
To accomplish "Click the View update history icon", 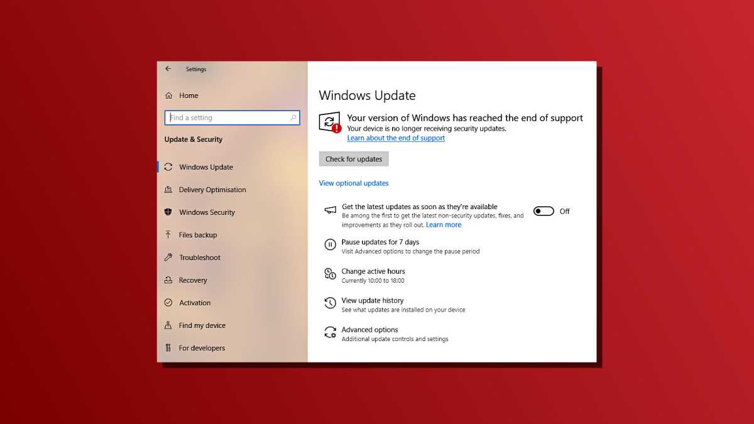I will point(330,303).
